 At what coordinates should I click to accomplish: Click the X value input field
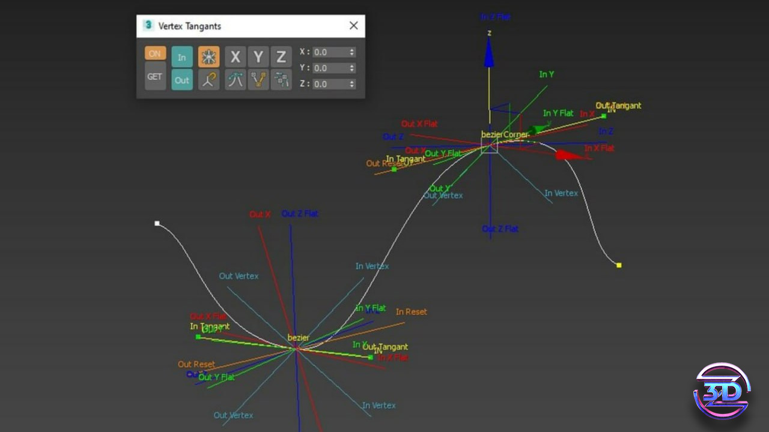[329, 52]
